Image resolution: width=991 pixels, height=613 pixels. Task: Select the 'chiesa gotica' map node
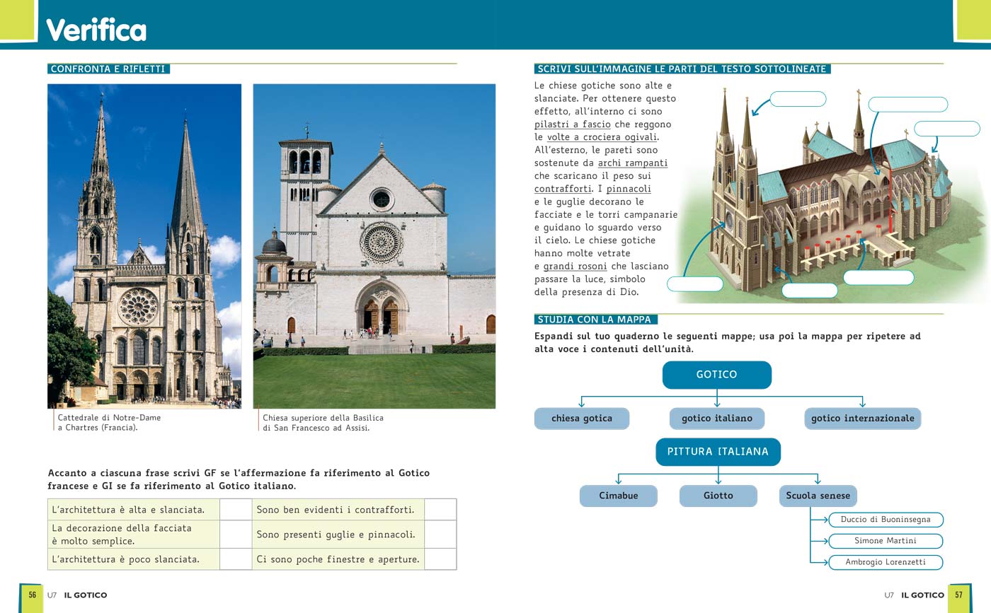click(x=582, y=419)
